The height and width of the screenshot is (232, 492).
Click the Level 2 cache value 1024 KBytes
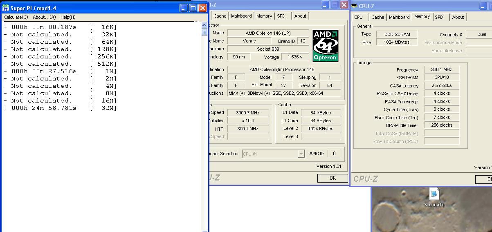click(x=321, y=129)
